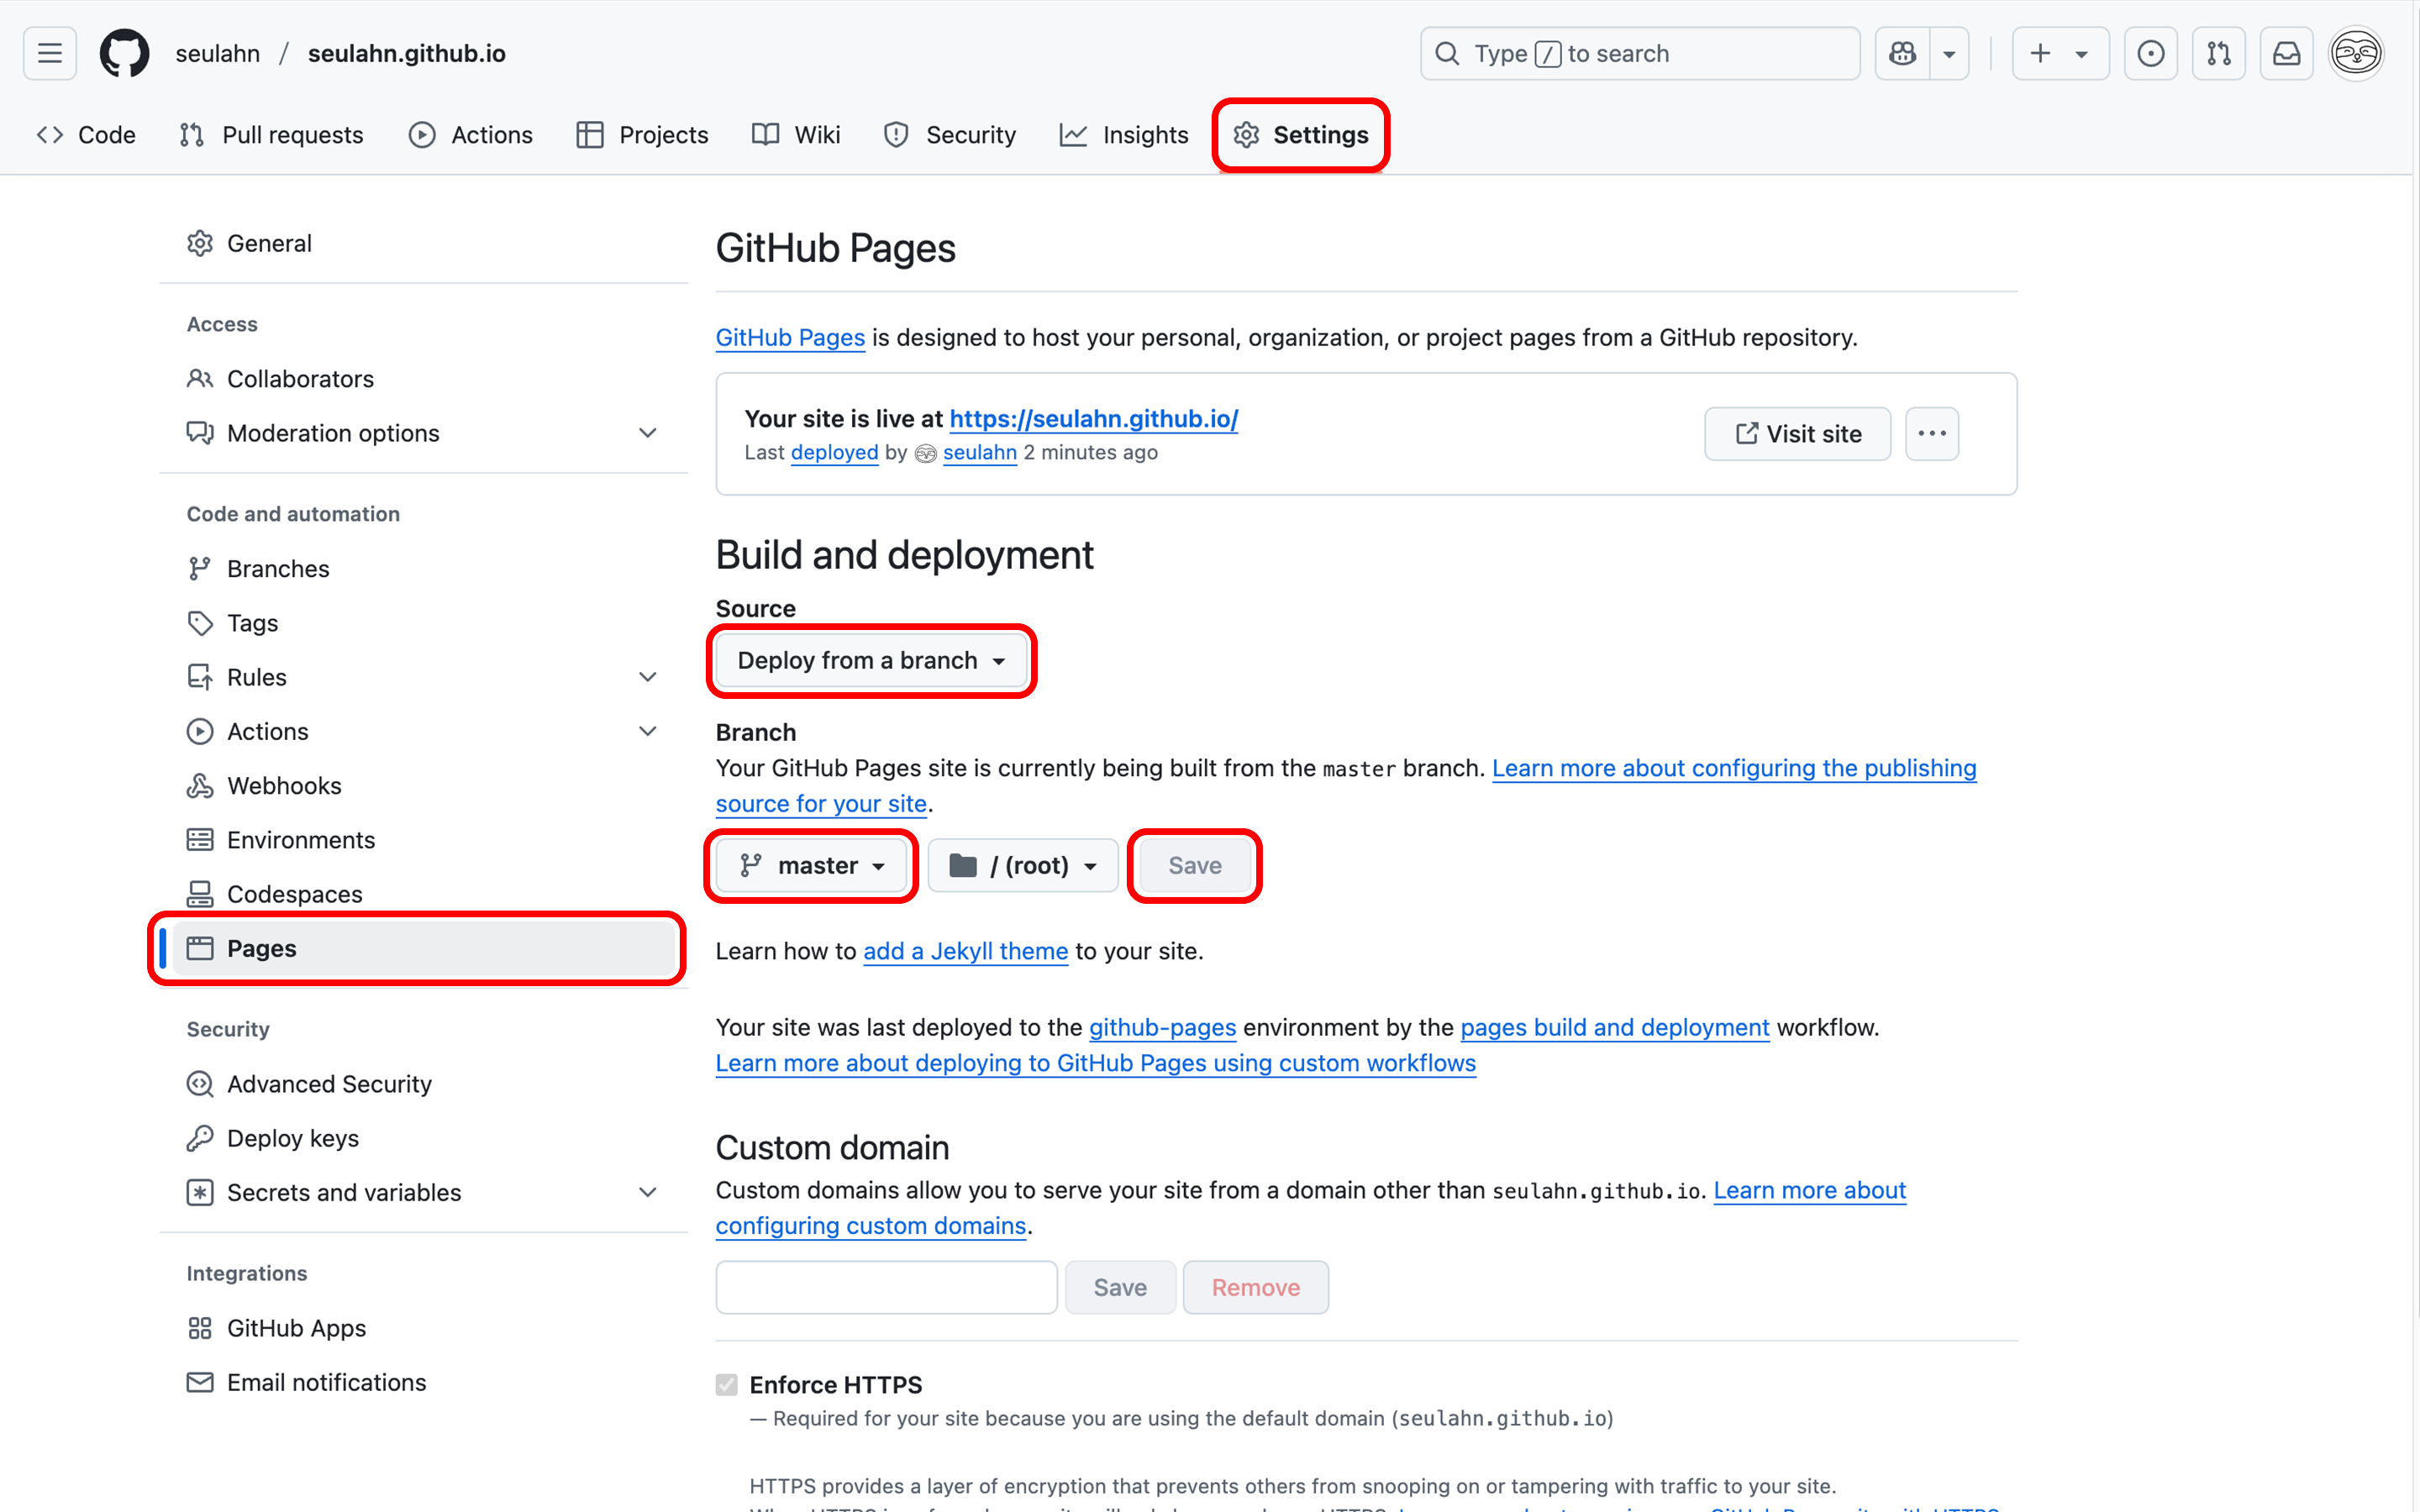Open live site URL https://seulahn.github.io/
The height and width of the screenshot is (1512, 2420).
(x=1093, y=419)
